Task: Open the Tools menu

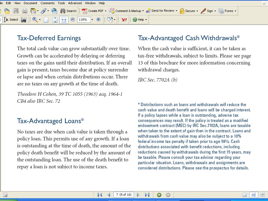Action: 61,3
